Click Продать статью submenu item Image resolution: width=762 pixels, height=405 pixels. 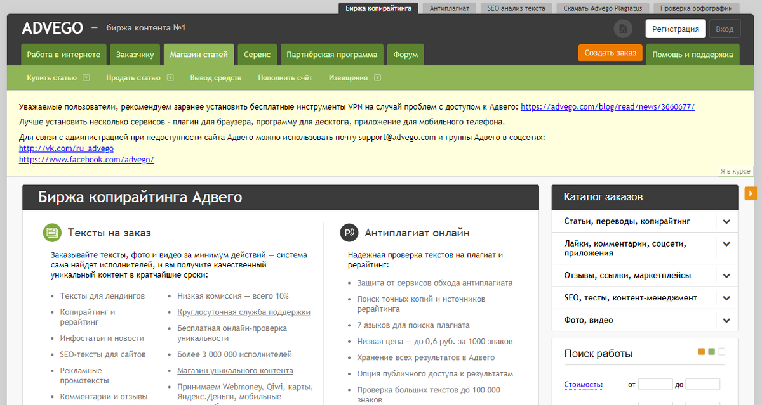point(133,78)
